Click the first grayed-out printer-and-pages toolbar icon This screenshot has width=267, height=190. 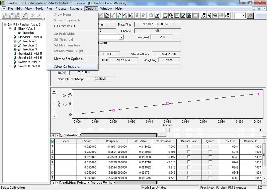pos(5,15)
